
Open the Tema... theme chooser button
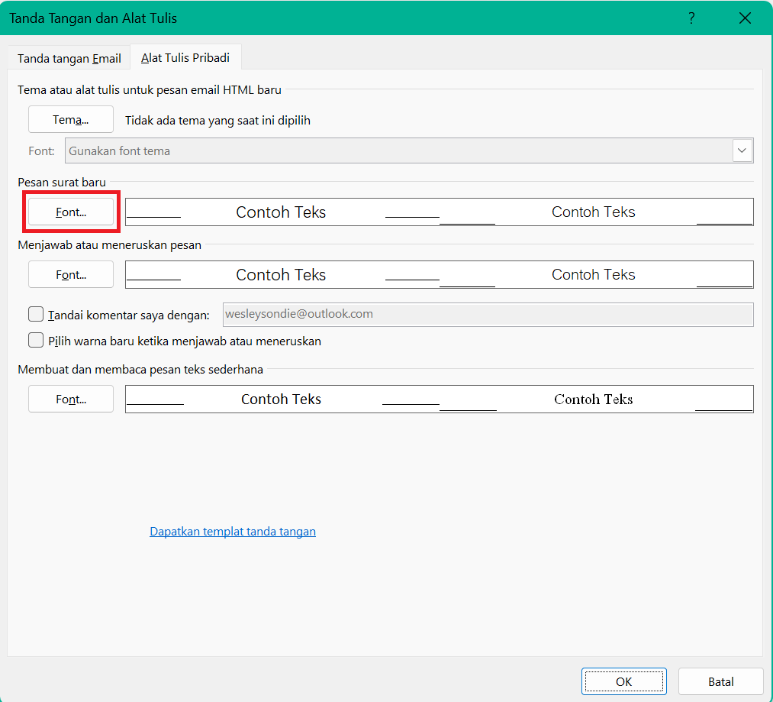(71, 120)
